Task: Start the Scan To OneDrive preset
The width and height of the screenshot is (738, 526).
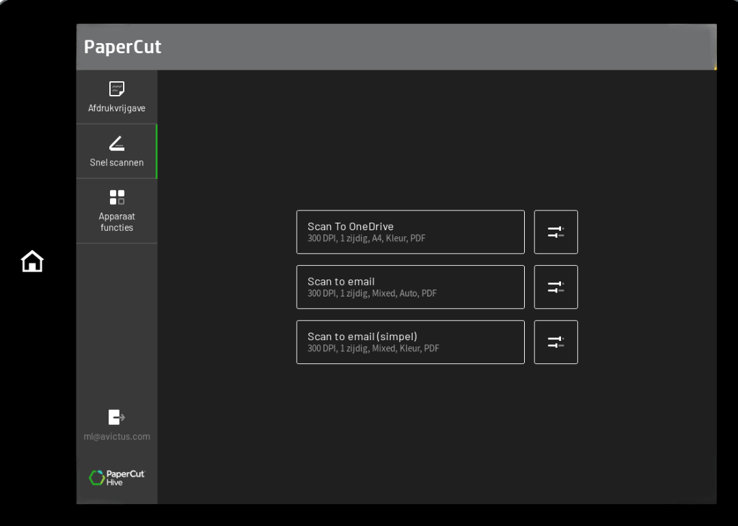Action: 410,232
